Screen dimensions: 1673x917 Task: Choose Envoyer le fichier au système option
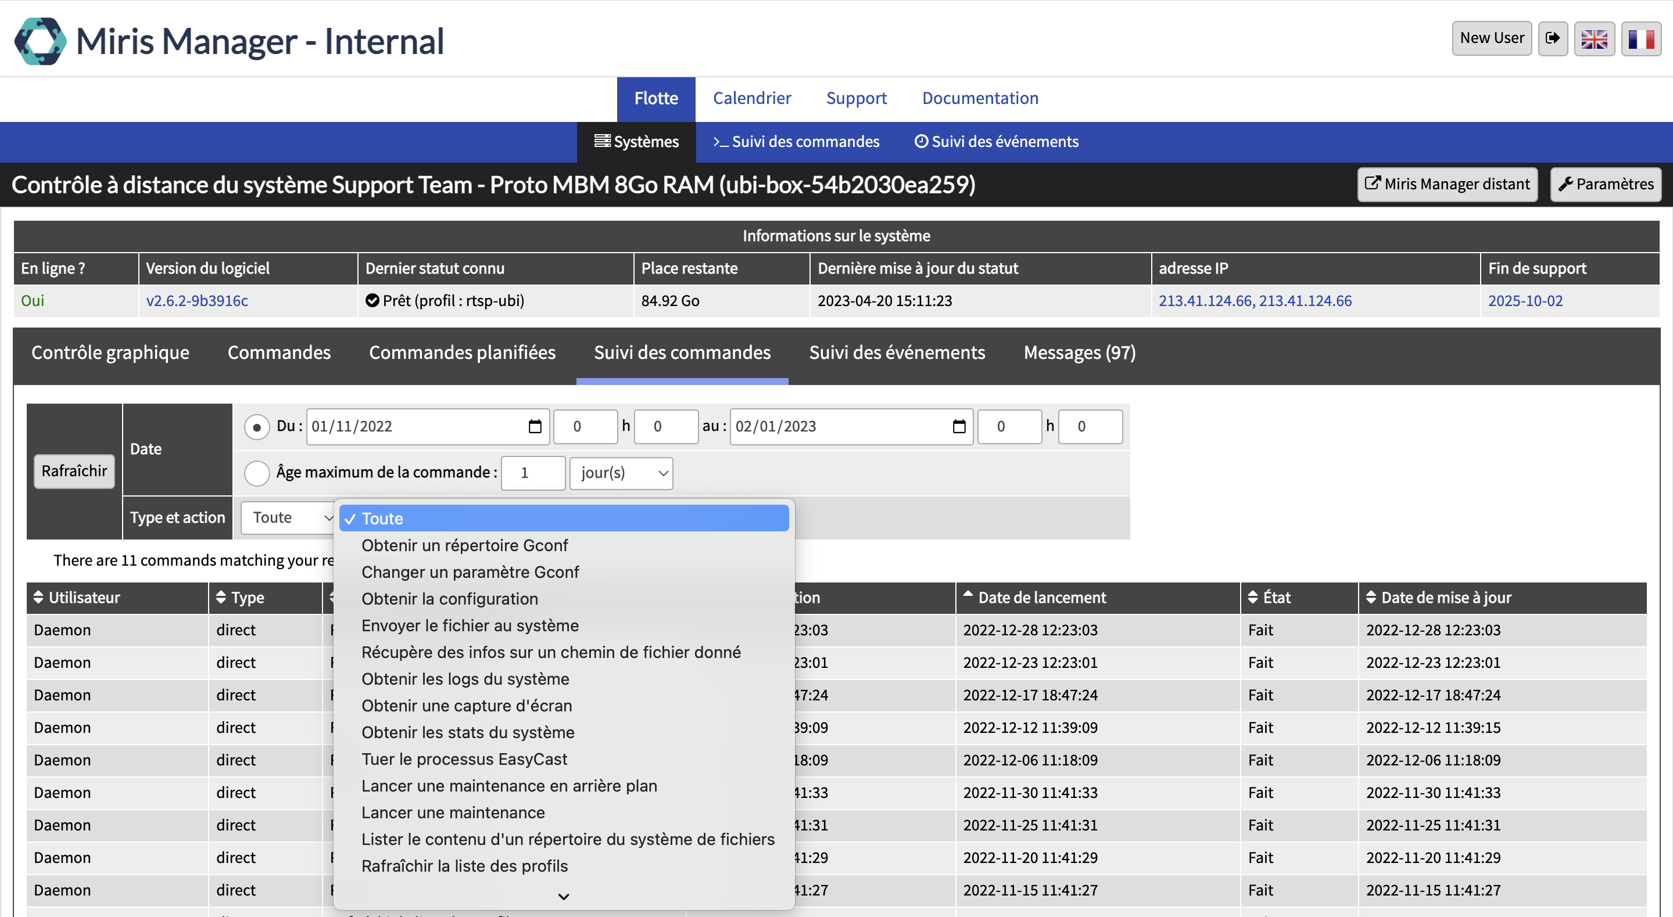click(564, 625)
